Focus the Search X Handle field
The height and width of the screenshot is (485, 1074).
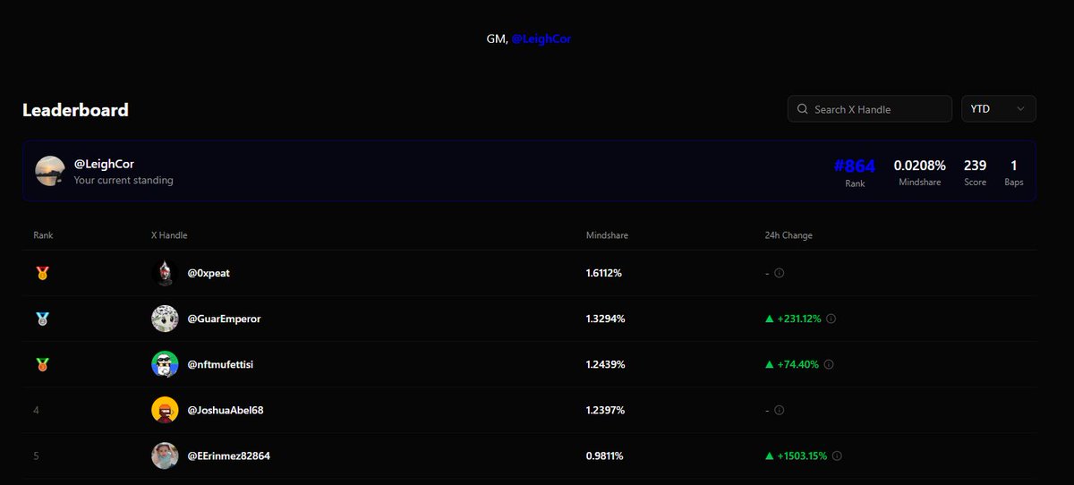point(869,109)
